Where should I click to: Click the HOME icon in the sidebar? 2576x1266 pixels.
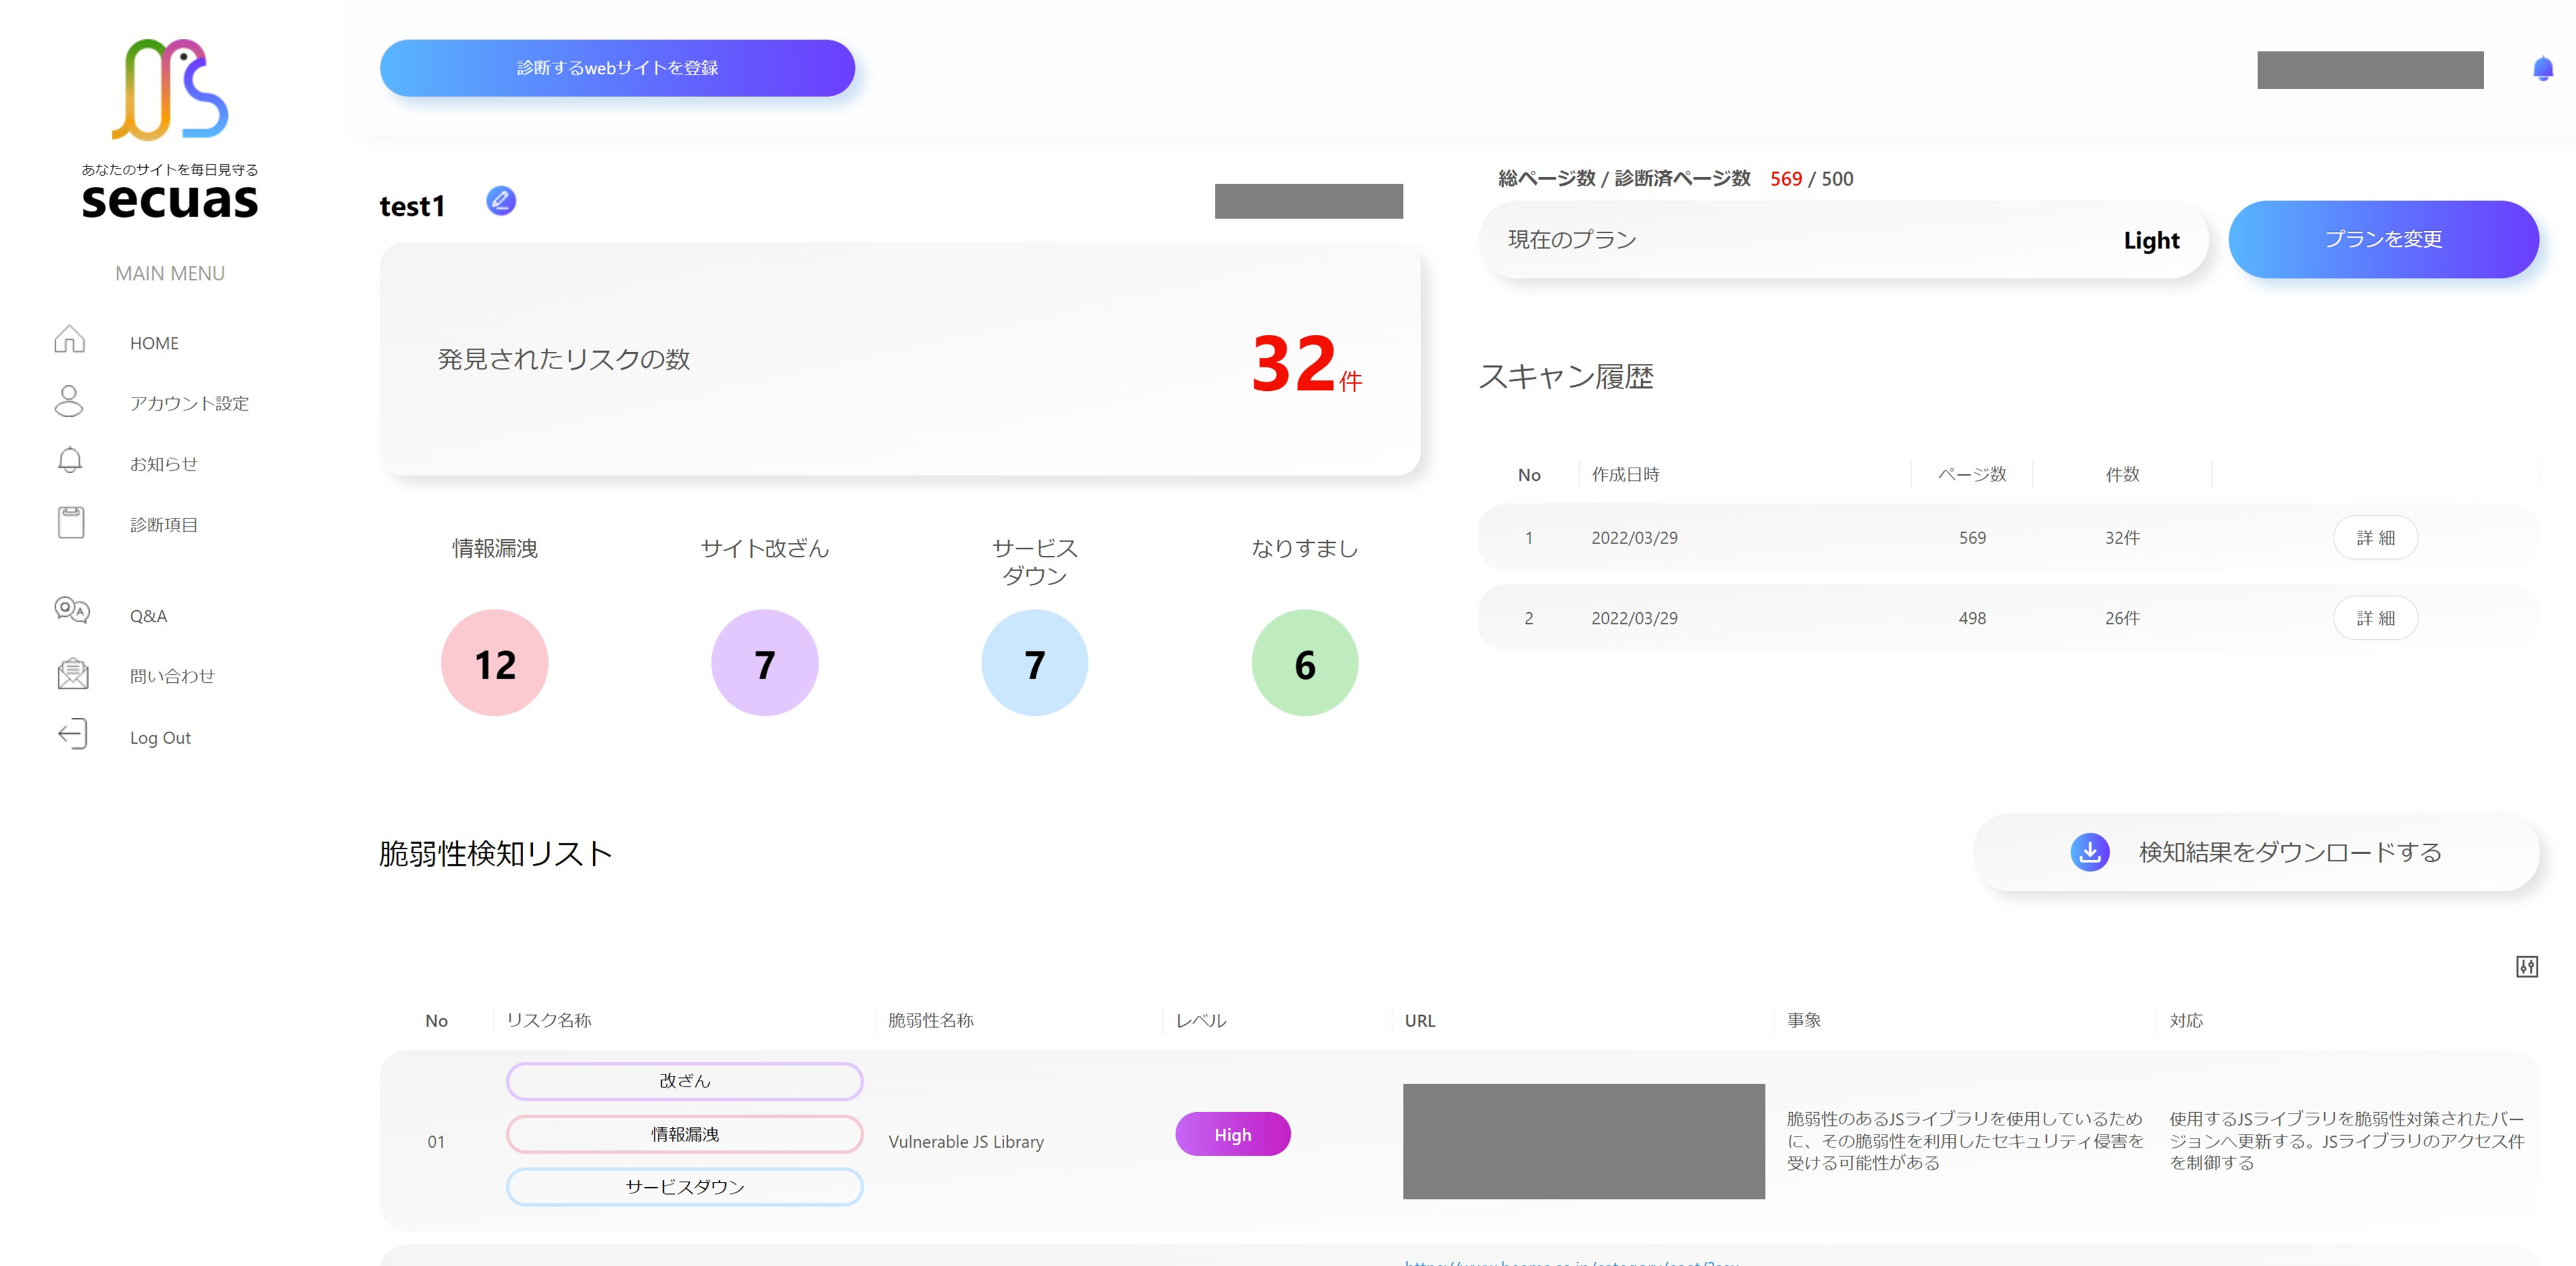click(70, 342)
